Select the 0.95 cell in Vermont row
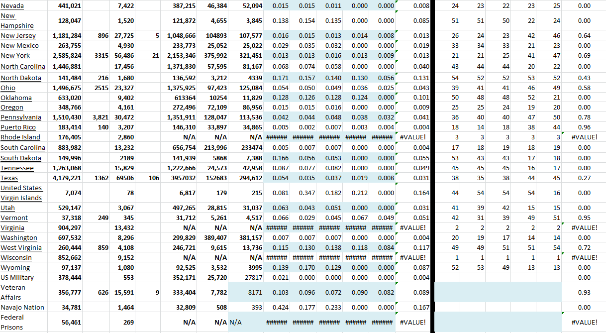The width and height of the screenshot is (606, 333). 584,218
